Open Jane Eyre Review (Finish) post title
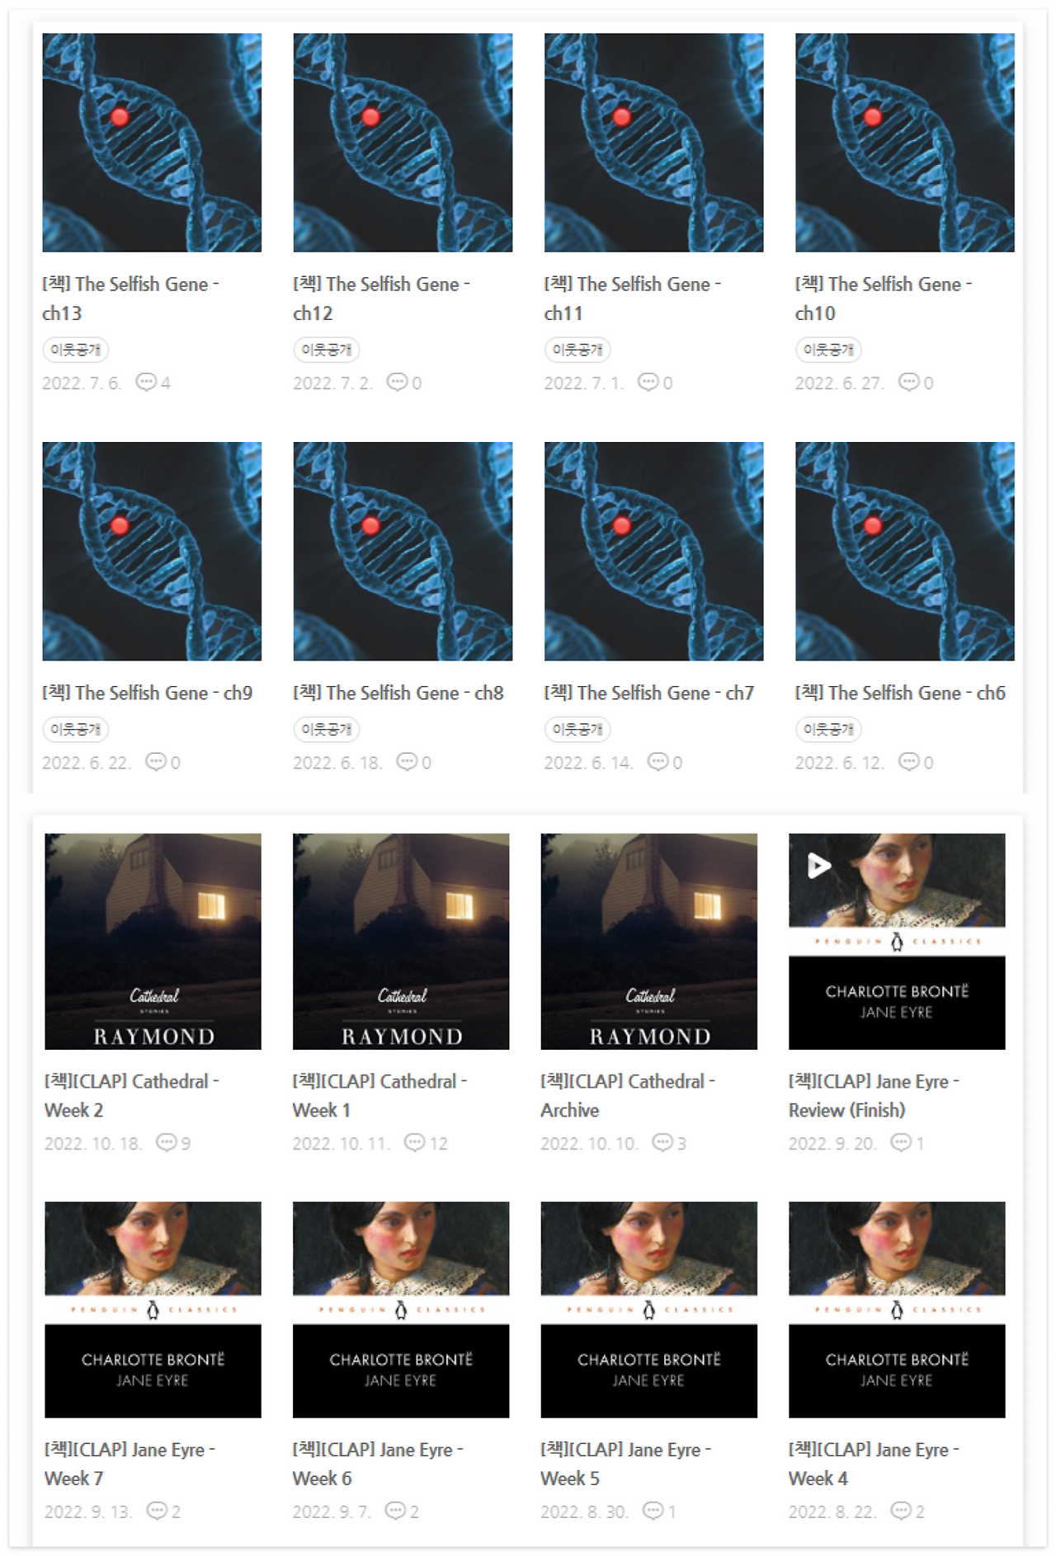Screen dimensions: 1056x1556 point(874,1095)
